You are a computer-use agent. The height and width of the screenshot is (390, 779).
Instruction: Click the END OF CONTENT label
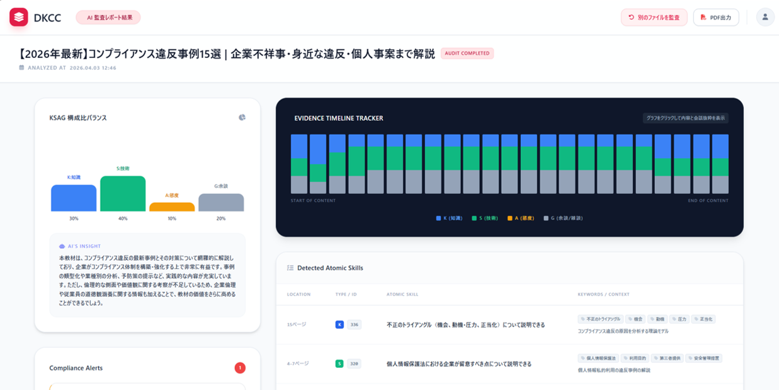(708, 200)
